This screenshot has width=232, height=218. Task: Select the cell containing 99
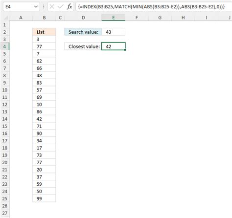point(44,198)
